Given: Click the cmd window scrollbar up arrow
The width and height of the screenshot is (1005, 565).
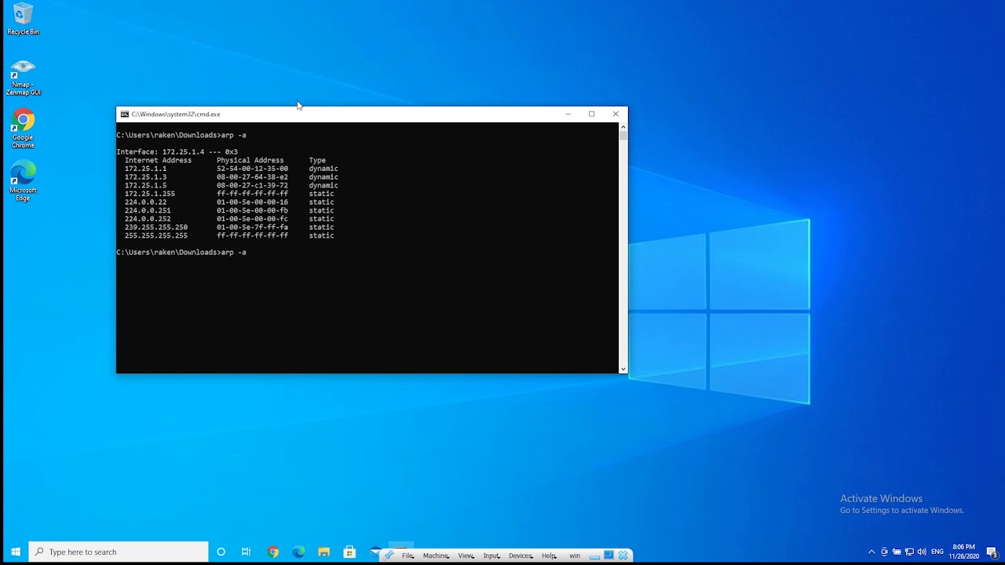Looking at the screenshot, I should click(623, 126).
